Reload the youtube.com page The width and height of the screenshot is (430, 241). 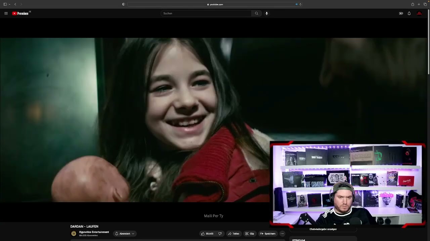[x=300, y=4]
